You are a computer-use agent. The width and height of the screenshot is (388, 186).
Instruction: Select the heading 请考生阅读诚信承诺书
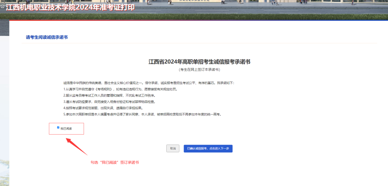[x=47, y=37]
